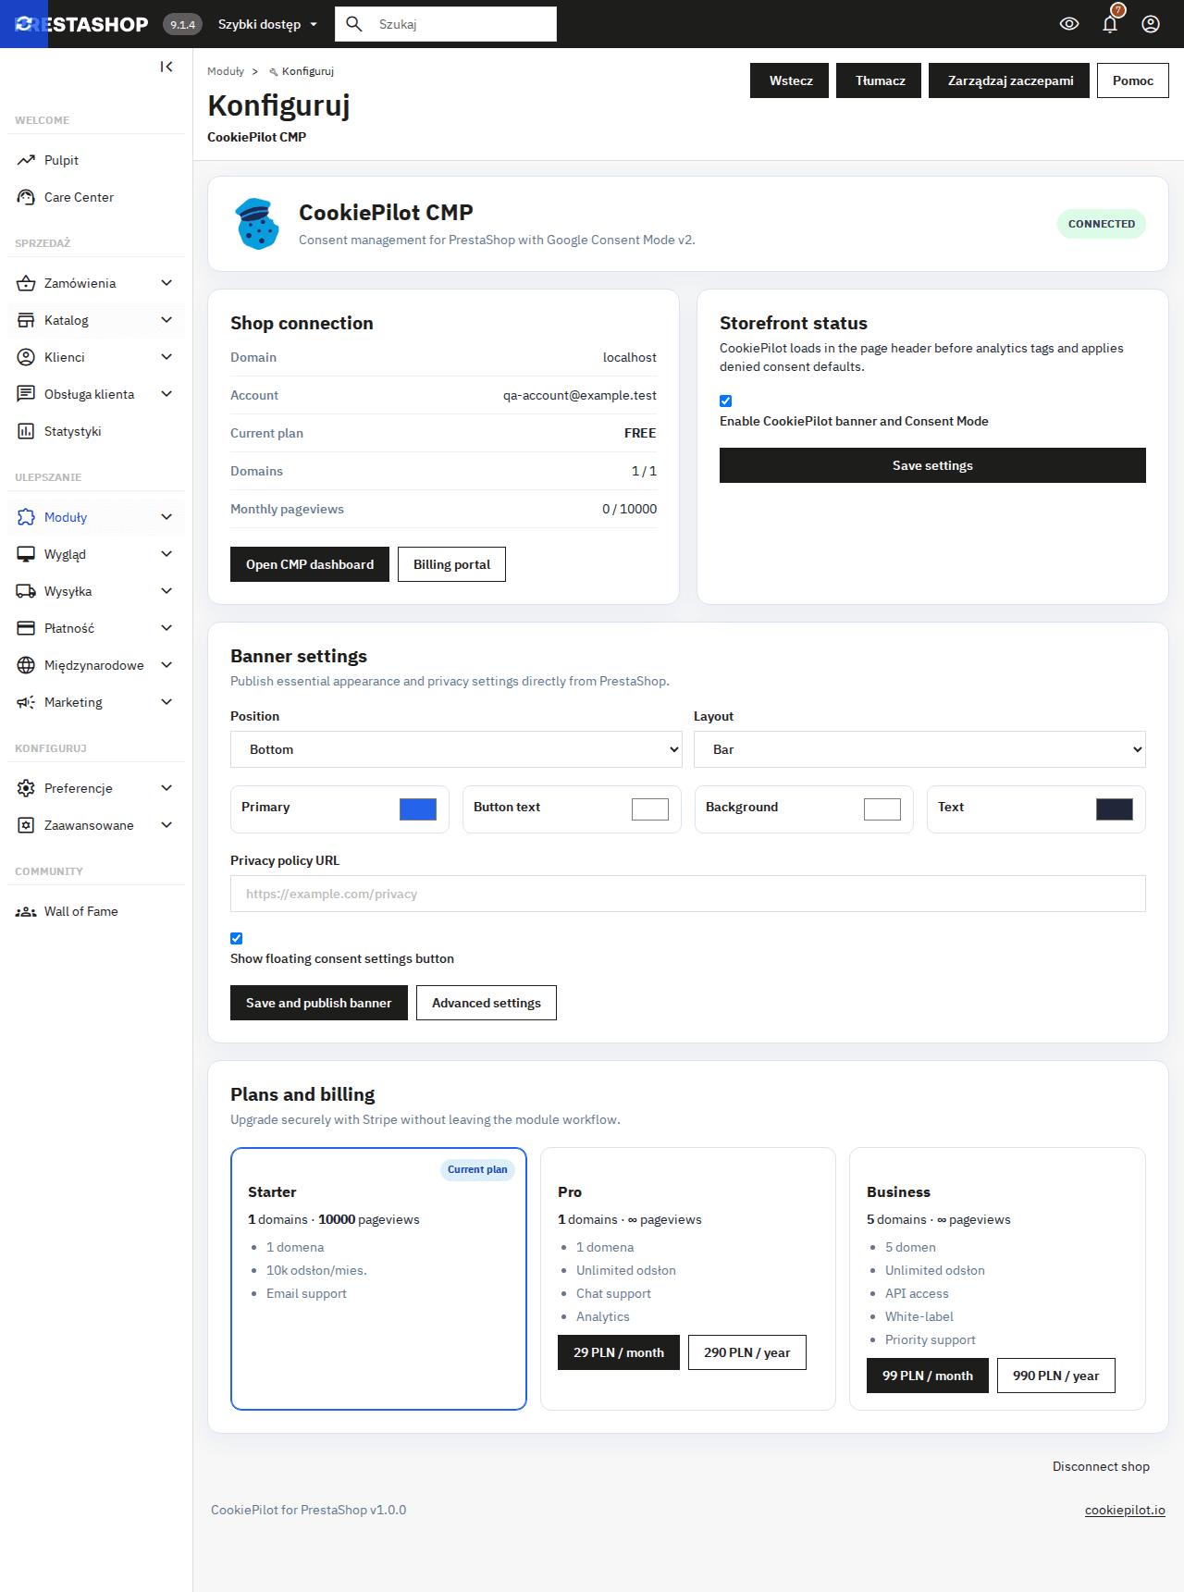
Task: Open the Layout dropdown
Action: 919,749
